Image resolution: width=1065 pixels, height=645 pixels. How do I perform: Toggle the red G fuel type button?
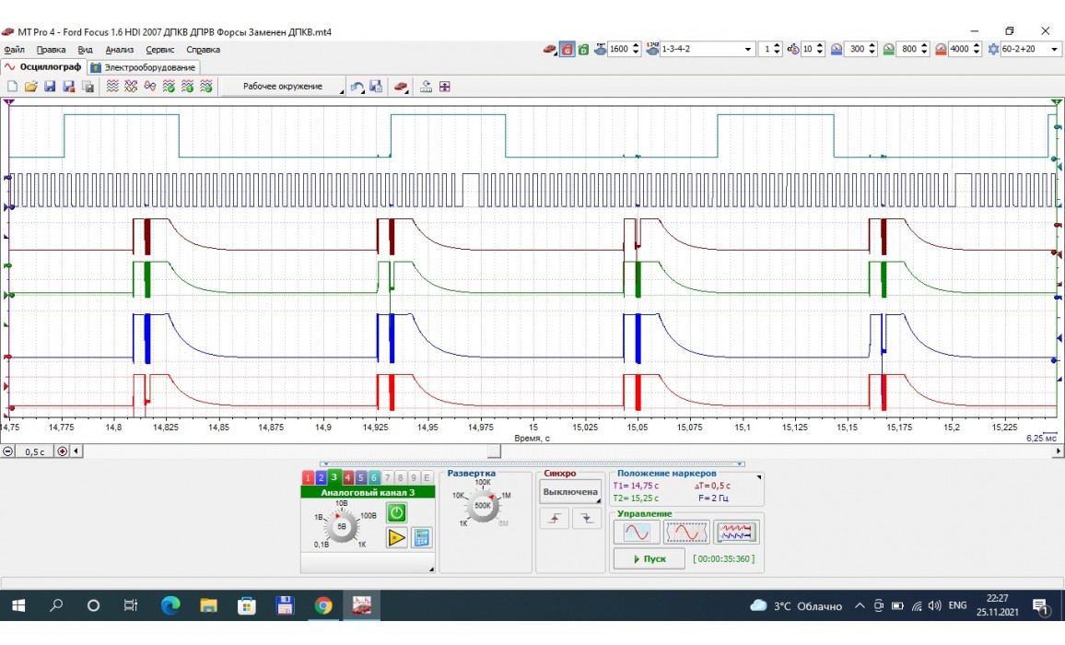pos(568,49)
